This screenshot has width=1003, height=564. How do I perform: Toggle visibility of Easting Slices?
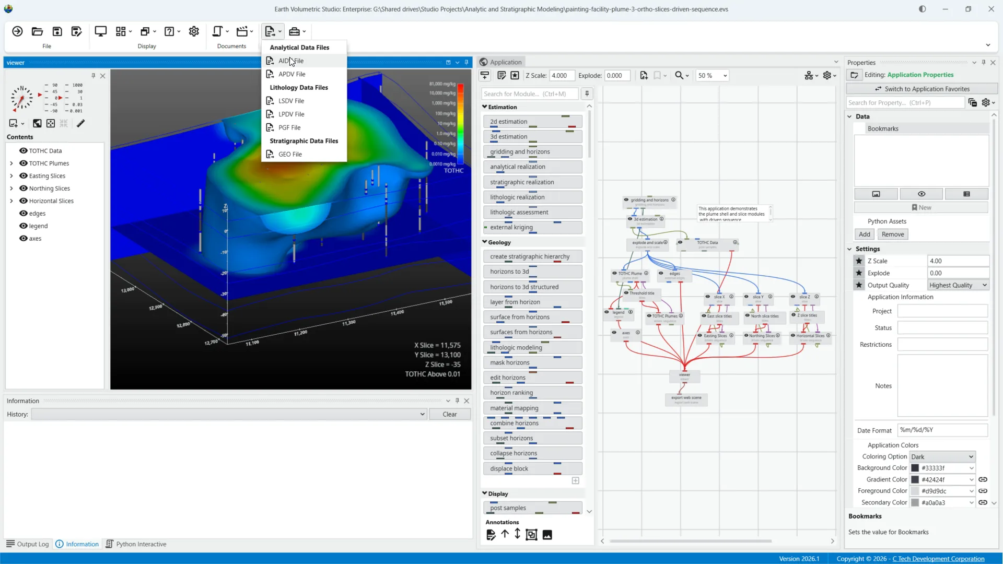coord(24,175)
